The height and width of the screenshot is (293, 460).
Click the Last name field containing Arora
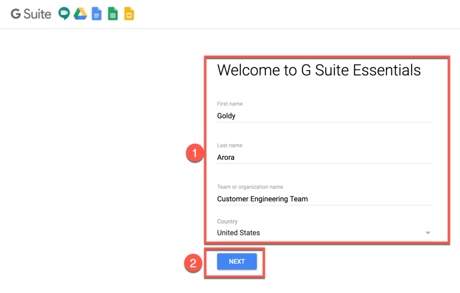pos(325,158)
